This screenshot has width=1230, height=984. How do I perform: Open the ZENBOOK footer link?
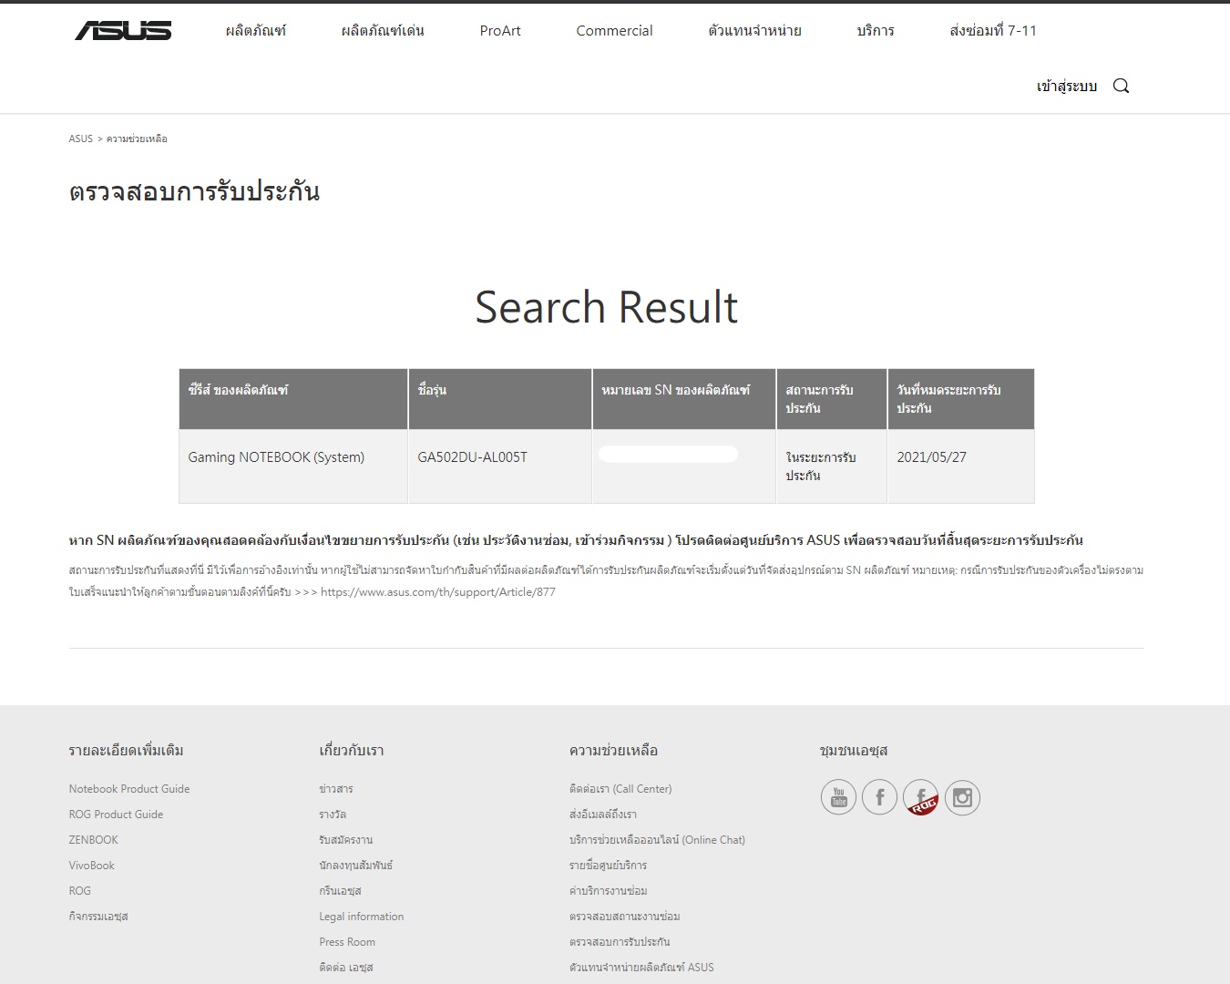[x=94, y=840]
